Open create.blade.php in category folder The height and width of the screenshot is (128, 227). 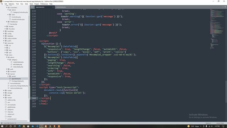point(18,62)
